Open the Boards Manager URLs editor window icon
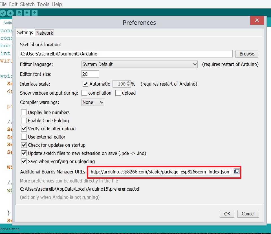Screen dimensions: 271x234 (x=236, y=171)
